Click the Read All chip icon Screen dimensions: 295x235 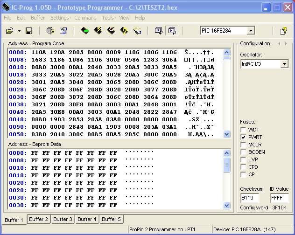pyautogui.click(x=85, y=31)
